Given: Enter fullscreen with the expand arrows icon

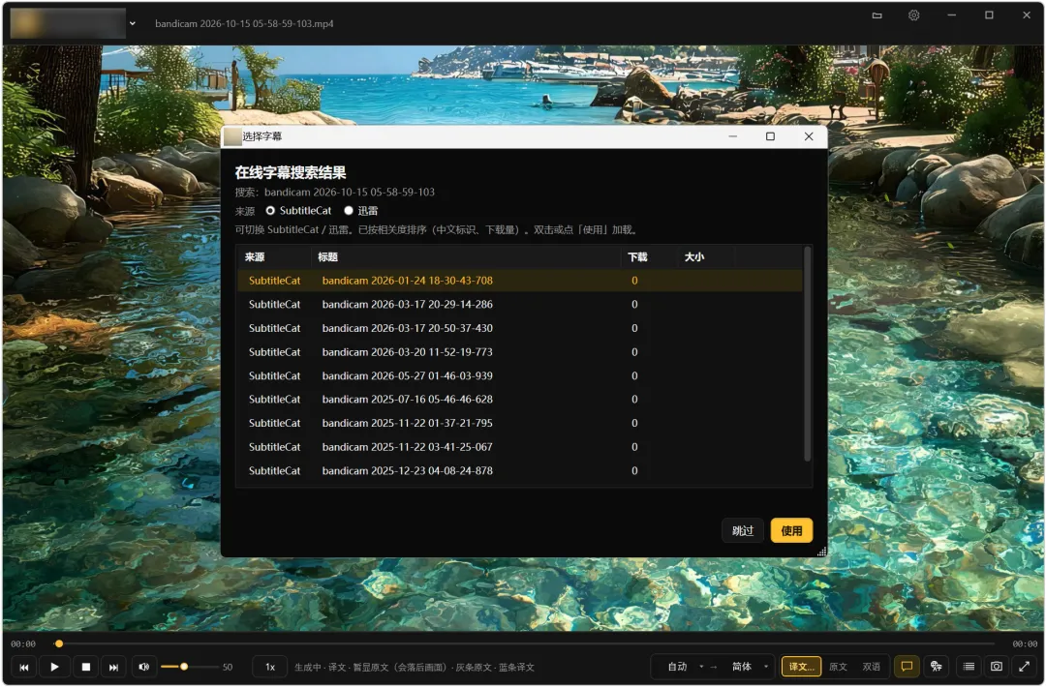Looking at the screenshot, I should tap(1024, 667).
